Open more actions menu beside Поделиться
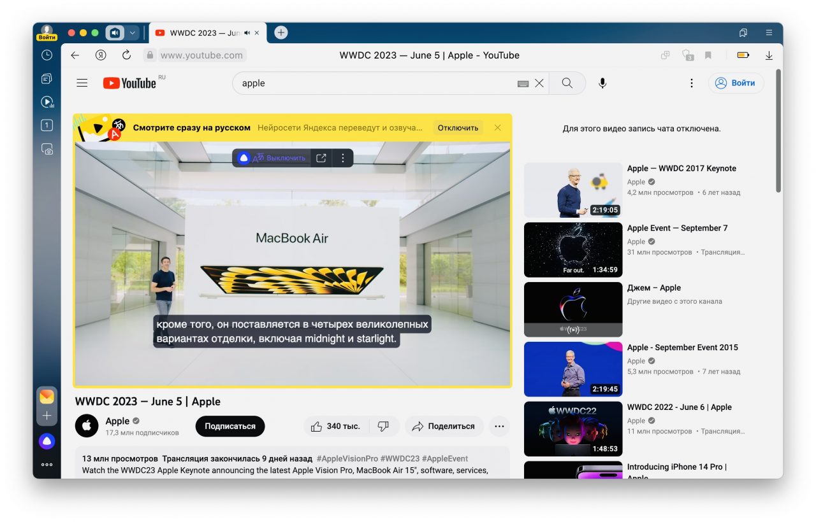The image size is (816, 522). click(499, 427)
